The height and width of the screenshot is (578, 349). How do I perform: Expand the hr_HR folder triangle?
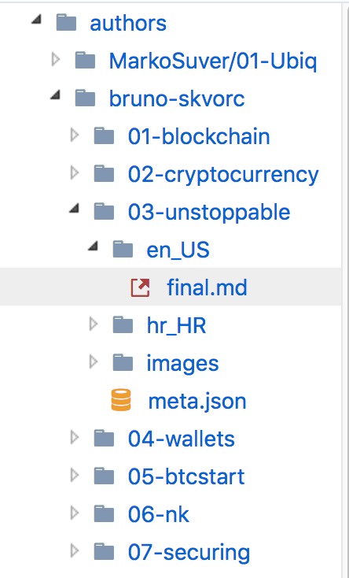(94, 324)
